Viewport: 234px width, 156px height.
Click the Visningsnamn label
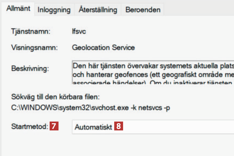point(35,47)
